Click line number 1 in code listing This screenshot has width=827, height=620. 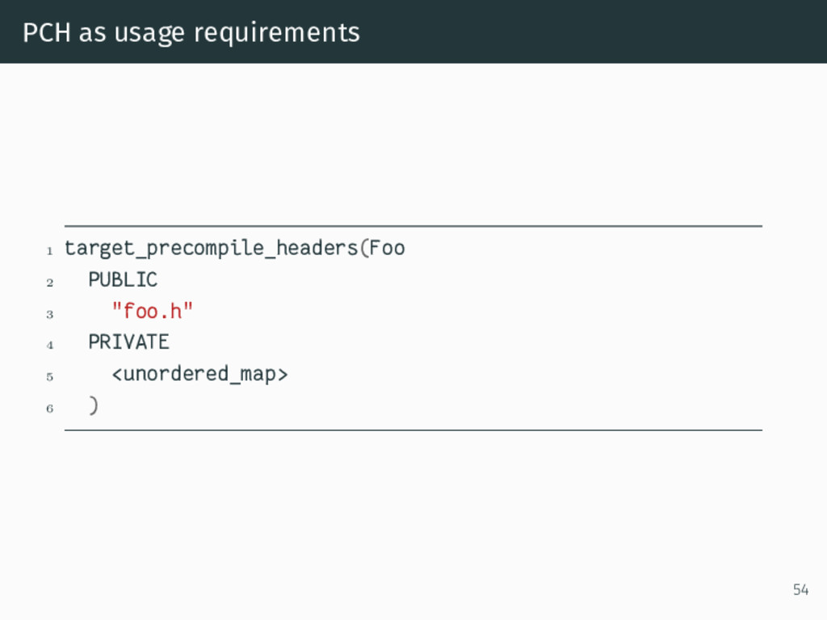[49, 251]
